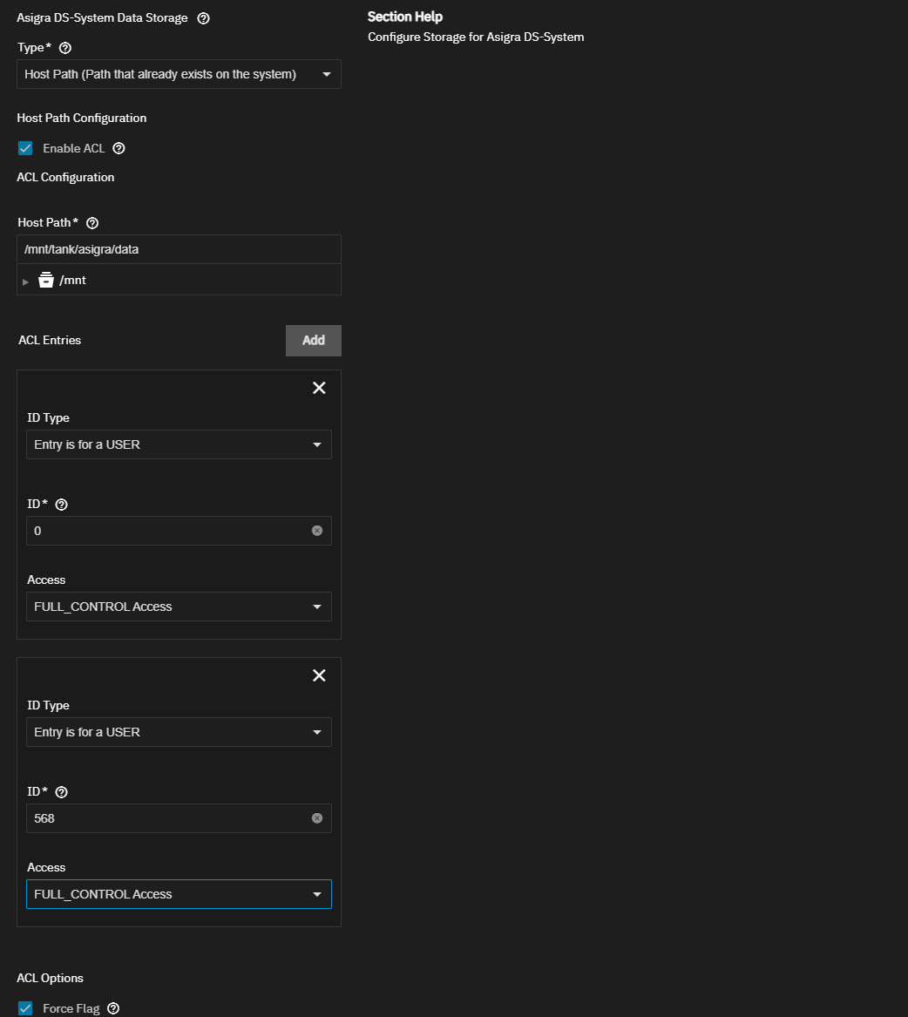The width and height of the screenshot is (908, 1017).
Task: Uncheck the Enable ACL checkbox
Action: click(x=25, y=148)
